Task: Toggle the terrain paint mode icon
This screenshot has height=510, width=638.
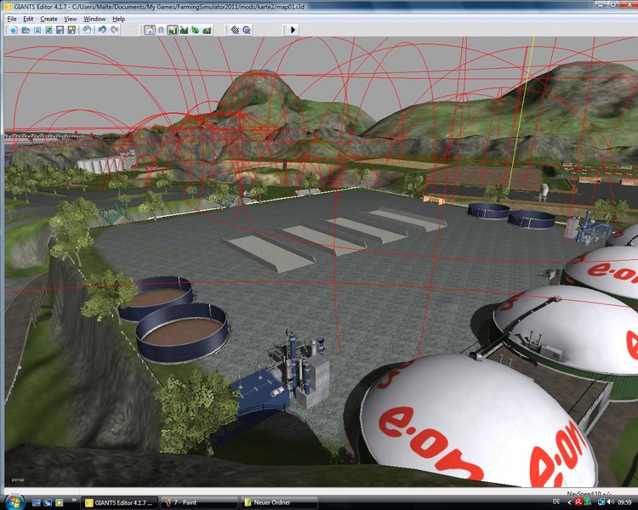Action: pyautogui.click(x=184, y=30)
